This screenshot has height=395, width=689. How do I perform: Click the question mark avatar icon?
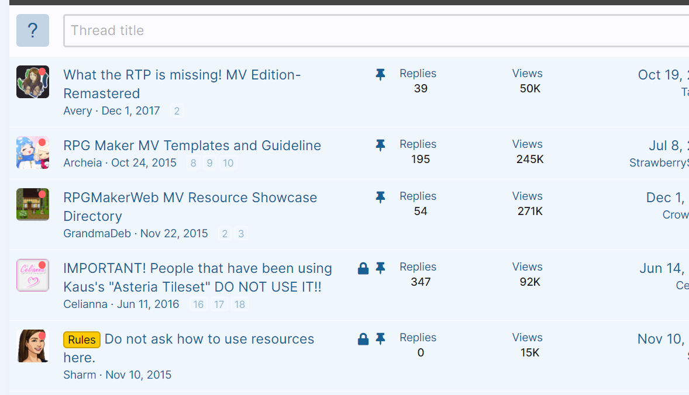(33, 30)
